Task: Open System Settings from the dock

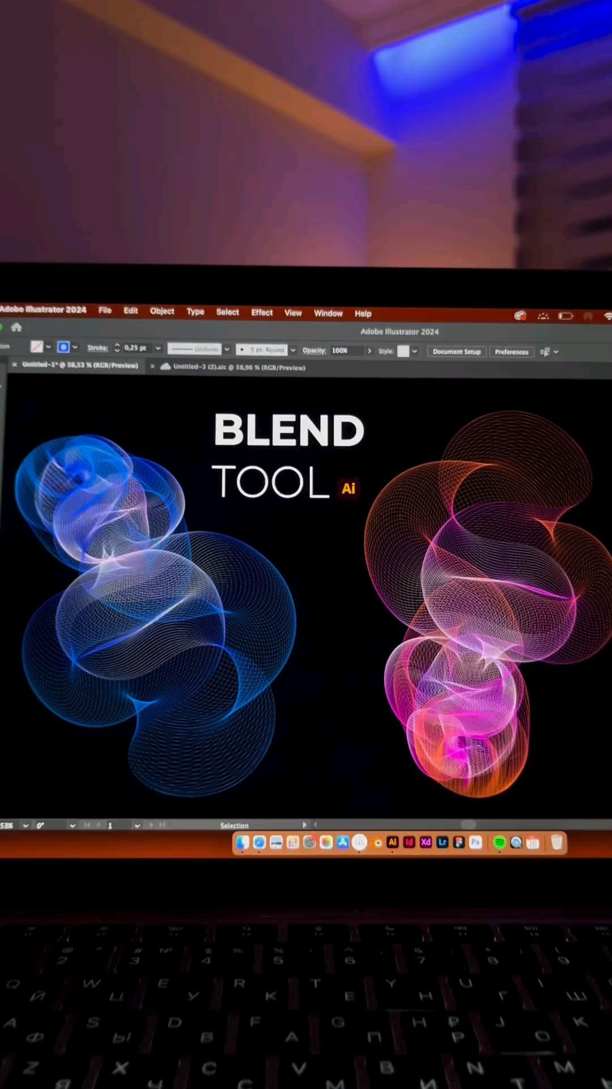Action: click(309, 842)
